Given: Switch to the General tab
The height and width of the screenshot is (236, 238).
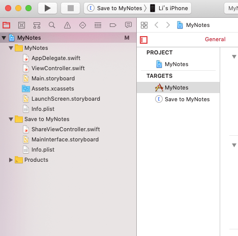Looking at the screenshot, I should 215,39.
